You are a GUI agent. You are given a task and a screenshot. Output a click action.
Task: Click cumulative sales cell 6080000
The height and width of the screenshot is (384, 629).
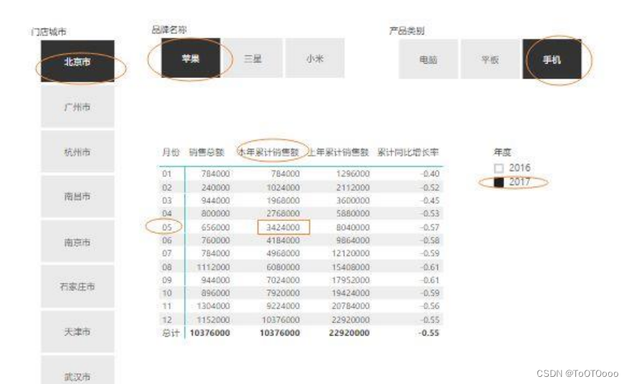[283, 267]
